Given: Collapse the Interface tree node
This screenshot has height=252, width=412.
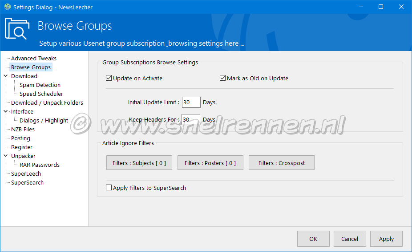Looking at the screenshot, I should pyautogui.click(x=6, y=111).
